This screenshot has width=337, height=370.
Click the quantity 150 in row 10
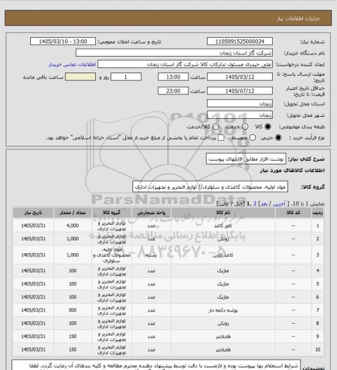(73, 349)
